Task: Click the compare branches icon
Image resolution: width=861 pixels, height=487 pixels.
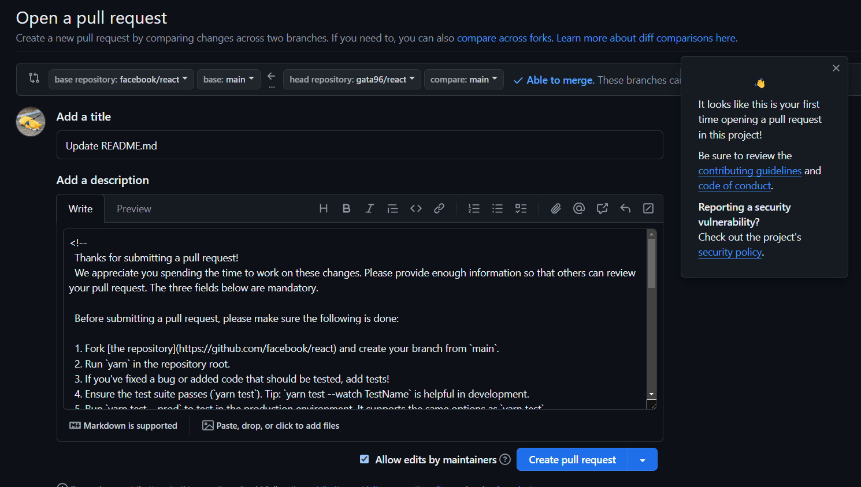Action: pyautogui.click(x=34, y=78)
